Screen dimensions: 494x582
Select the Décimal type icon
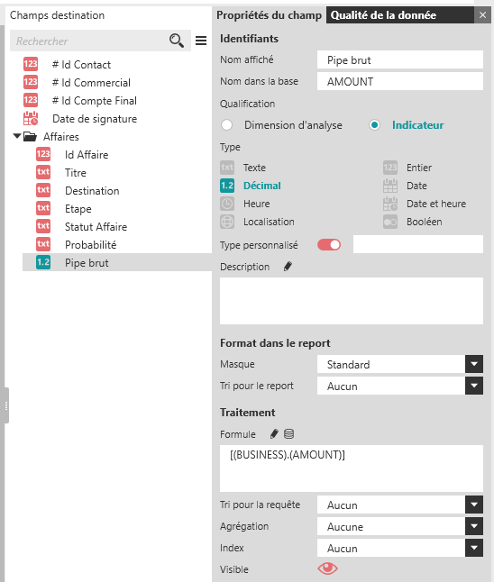[227, 186]
